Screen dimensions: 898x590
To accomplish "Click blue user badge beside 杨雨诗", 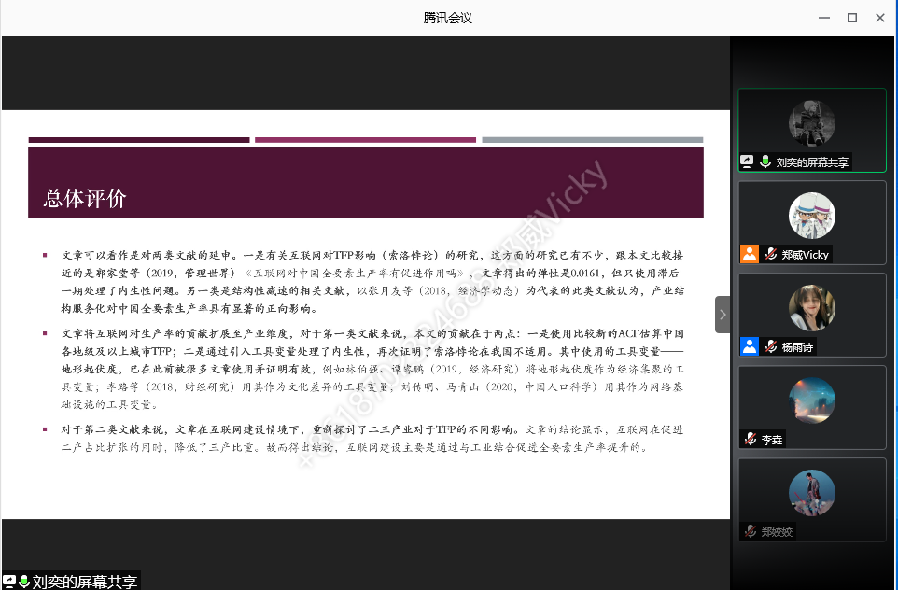I will tap(749, 346).
